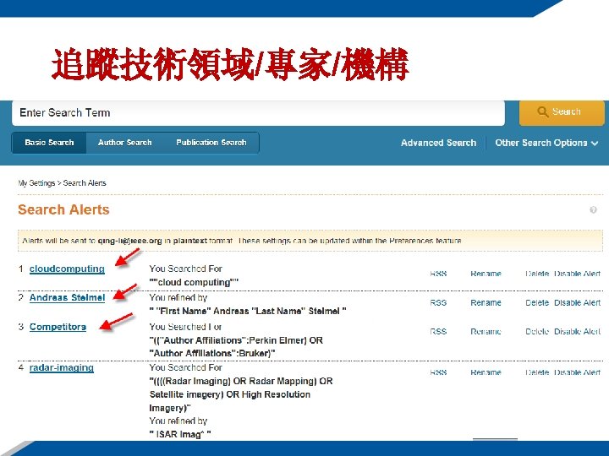The image size is (609, 456).
Task: Open RSS feed for Competitors alert
Action: coord(438,332)
